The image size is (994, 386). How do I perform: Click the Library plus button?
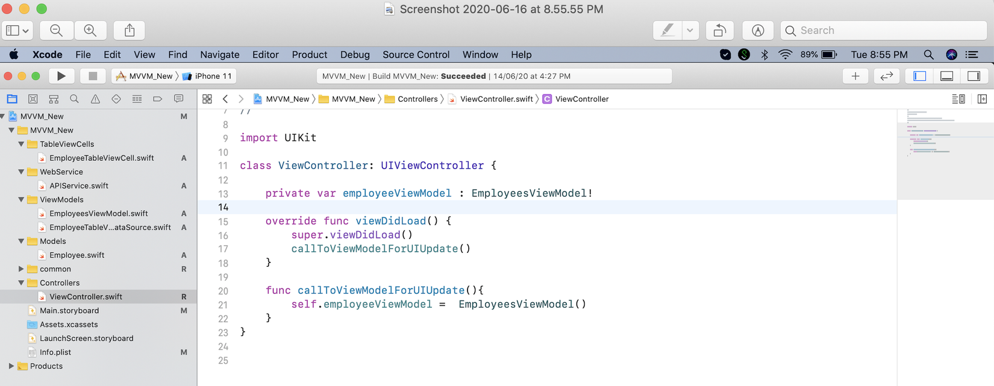pyautogui.click(x=855, y=76)
